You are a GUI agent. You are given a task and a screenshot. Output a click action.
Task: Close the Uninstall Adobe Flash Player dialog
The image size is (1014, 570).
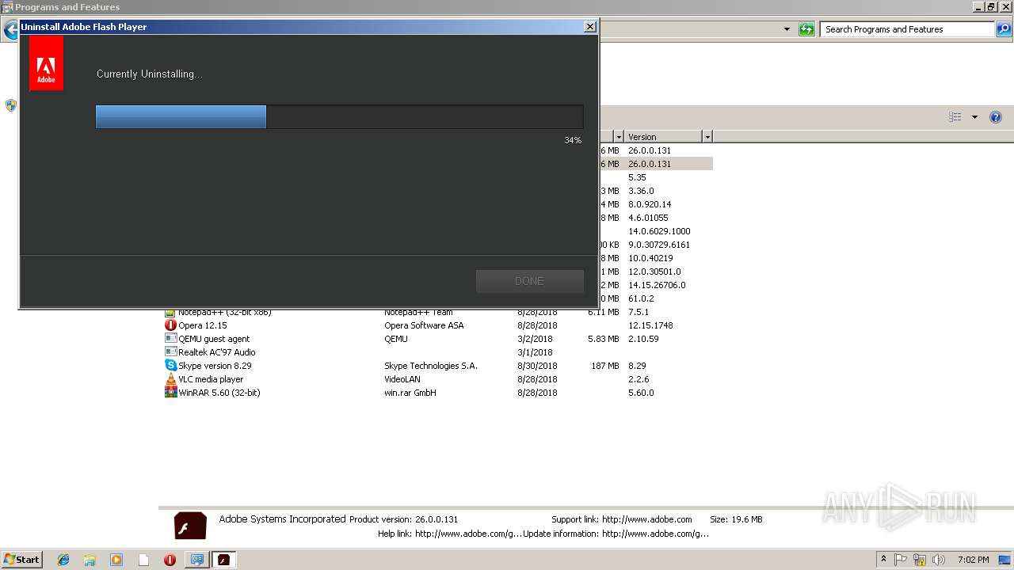[589, 26]
